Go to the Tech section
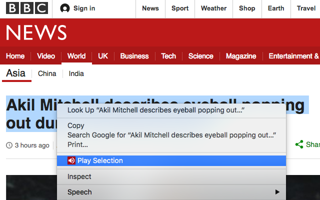320x200 pixels. coord(168,56)
